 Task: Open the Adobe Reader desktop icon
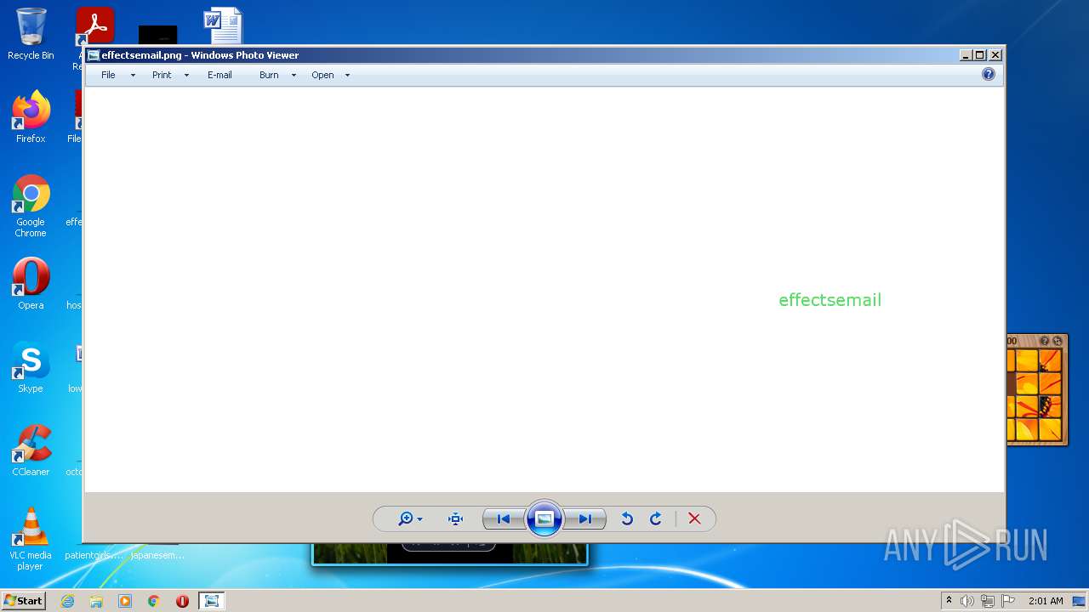(94, 25)
